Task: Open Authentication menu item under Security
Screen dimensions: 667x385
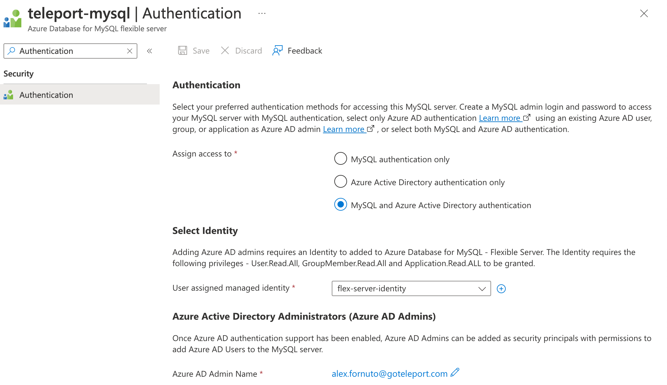Action: (x=47, y=95)
